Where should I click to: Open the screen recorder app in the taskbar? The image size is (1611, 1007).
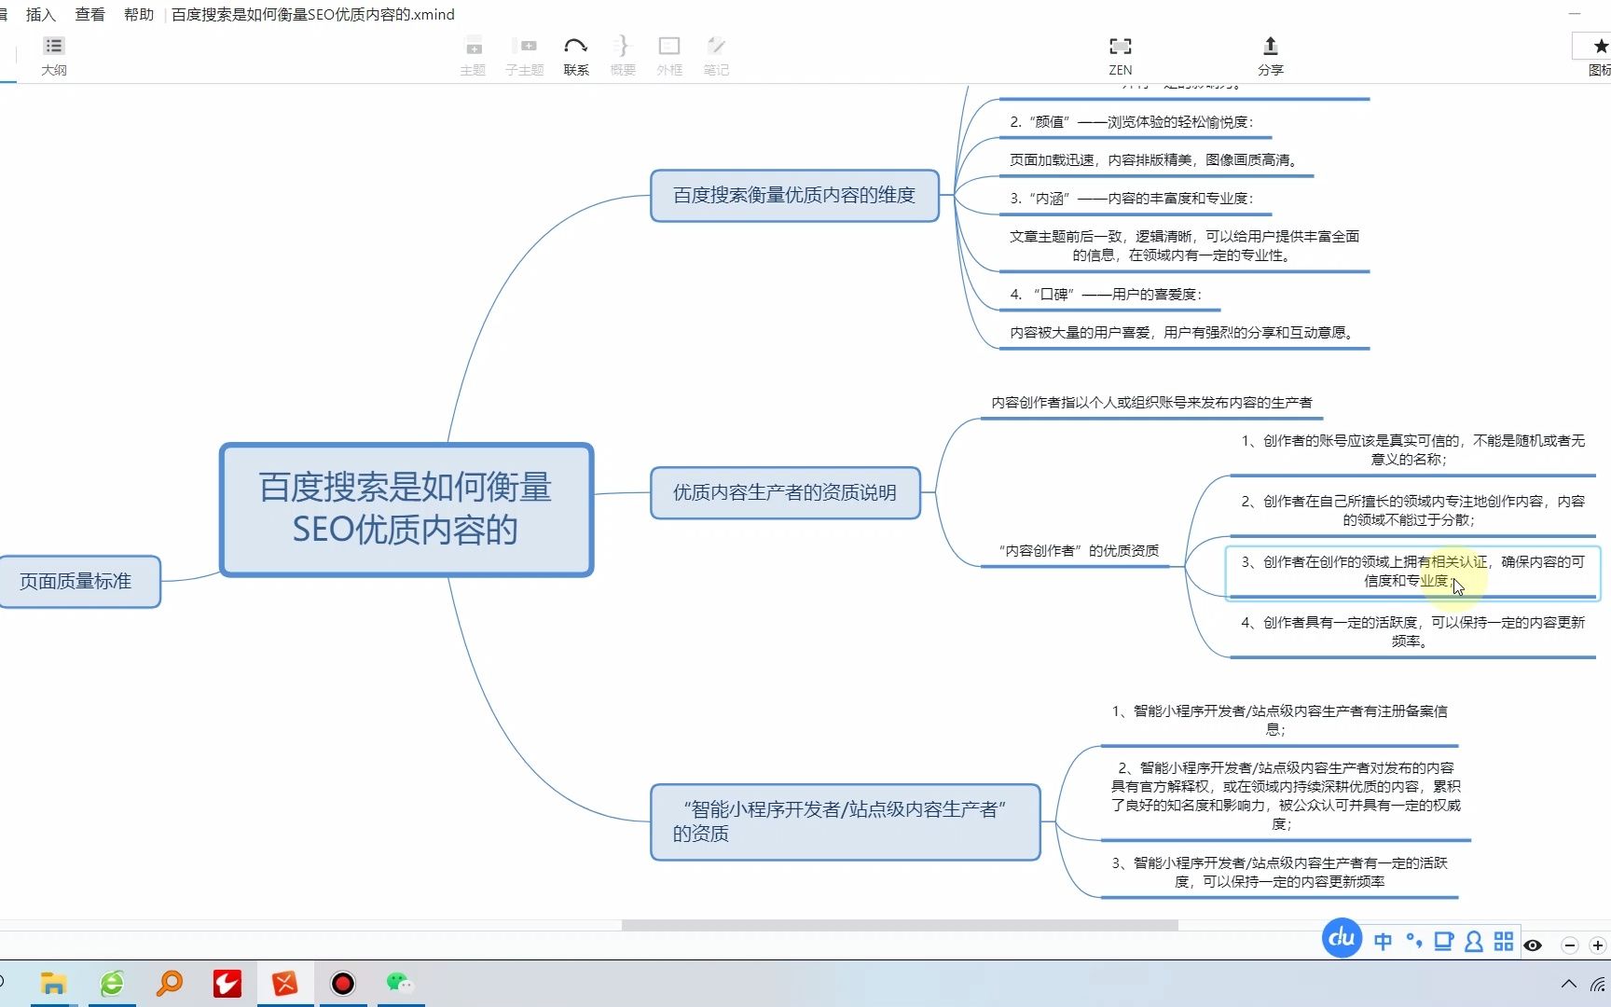point(343,984)
